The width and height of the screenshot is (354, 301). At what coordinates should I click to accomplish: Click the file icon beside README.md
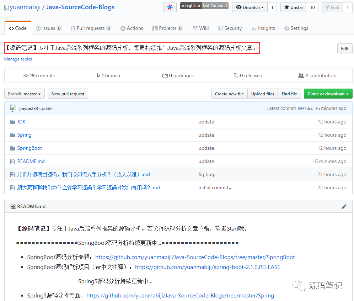(12, 161)
